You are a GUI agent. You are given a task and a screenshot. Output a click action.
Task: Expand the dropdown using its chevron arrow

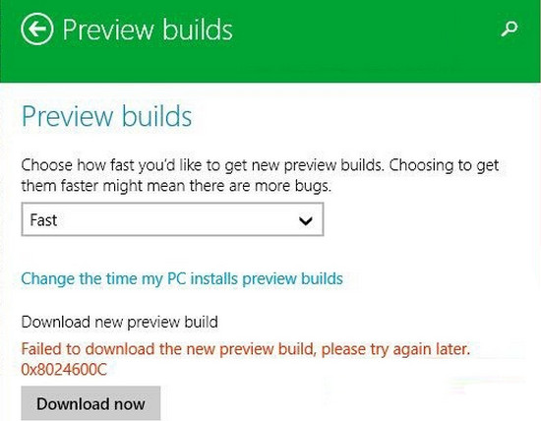click(306, 220)
